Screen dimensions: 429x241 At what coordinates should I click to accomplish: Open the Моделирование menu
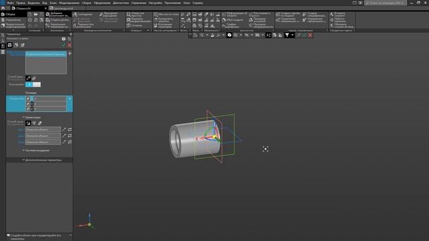69,3
